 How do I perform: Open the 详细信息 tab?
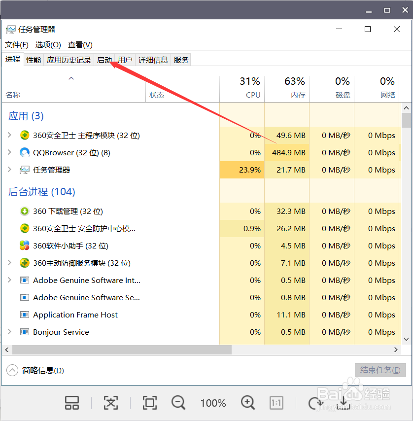(x=153, y=60)
